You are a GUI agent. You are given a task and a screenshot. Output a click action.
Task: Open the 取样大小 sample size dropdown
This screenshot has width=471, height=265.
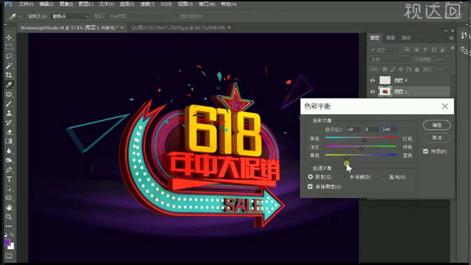[x=70, y=16]
